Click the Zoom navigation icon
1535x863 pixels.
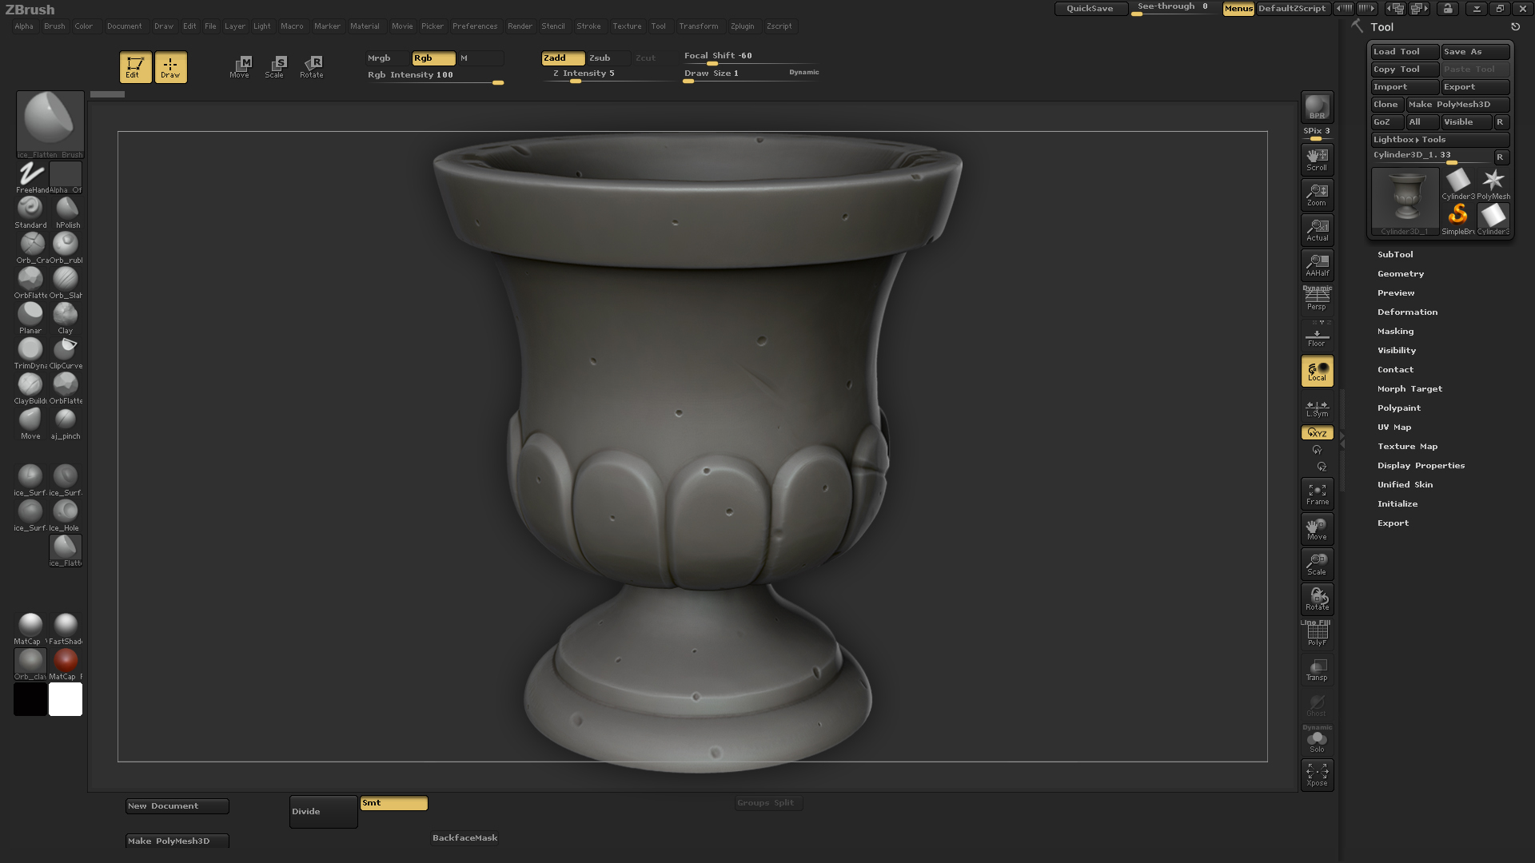coord(1317,193)
